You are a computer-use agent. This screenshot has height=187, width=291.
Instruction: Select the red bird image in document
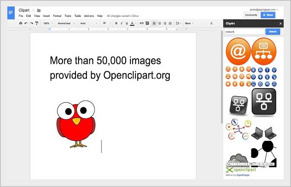(x=76, y=124)
